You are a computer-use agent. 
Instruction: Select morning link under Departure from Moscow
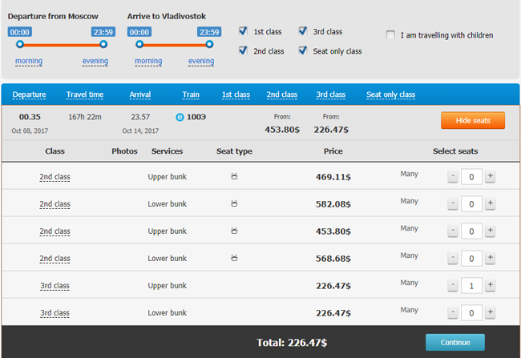click(x=29, y=61)
